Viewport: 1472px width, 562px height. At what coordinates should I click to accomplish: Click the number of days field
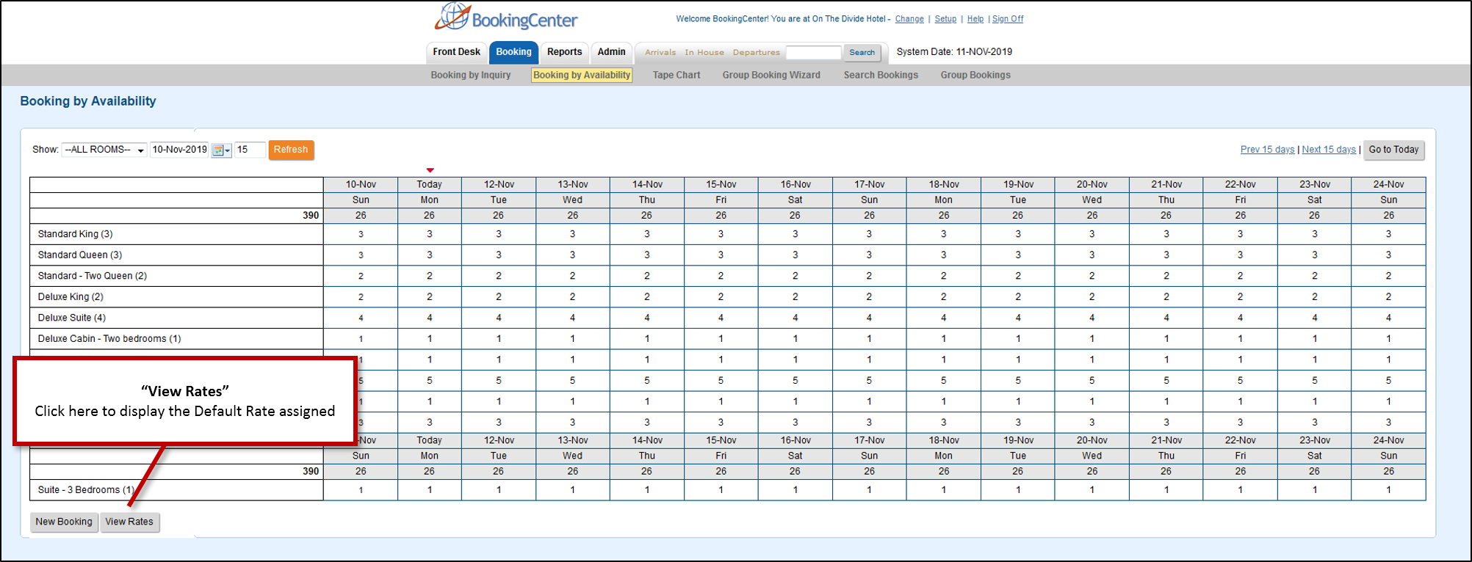250,150
